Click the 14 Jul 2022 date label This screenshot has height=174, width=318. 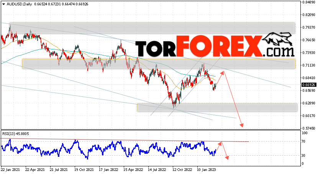point(157,170)
